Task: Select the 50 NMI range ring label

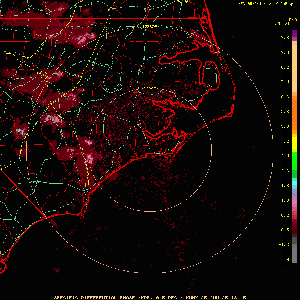Action: click(x=150, y=88)
